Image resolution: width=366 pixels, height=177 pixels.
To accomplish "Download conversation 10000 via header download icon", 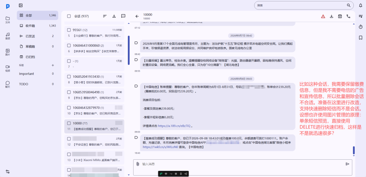I will point(331,16).
